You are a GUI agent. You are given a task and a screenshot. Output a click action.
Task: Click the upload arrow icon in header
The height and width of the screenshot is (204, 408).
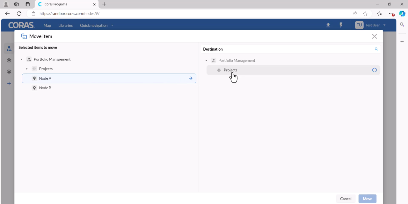click(x=328, y=25)
